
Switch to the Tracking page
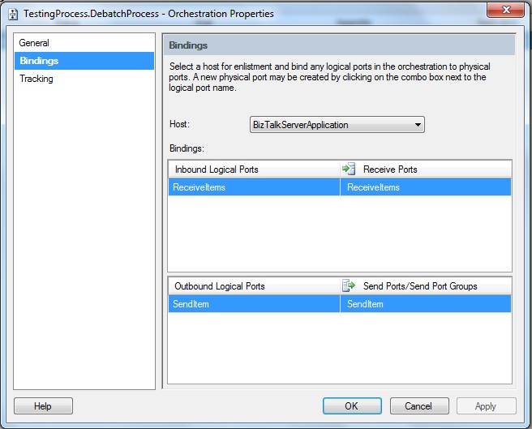pyautogui.click(x=36, y=79)
